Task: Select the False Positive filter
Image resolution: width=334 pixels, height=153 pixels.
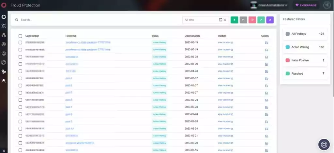Action: pyautogui.click(x=305, y=60)
